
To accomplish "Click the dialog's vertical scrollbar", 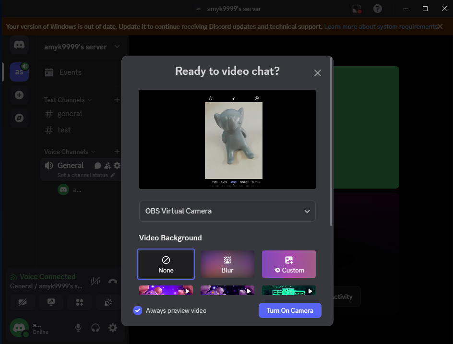I will click(x=331, y=142).
